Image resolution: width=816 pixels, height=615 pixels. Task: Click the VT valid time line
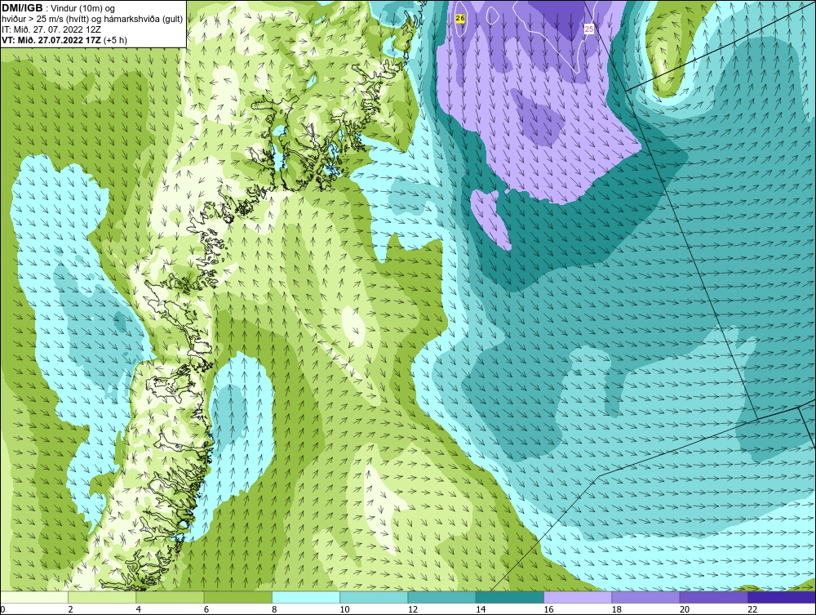[64, 40]
